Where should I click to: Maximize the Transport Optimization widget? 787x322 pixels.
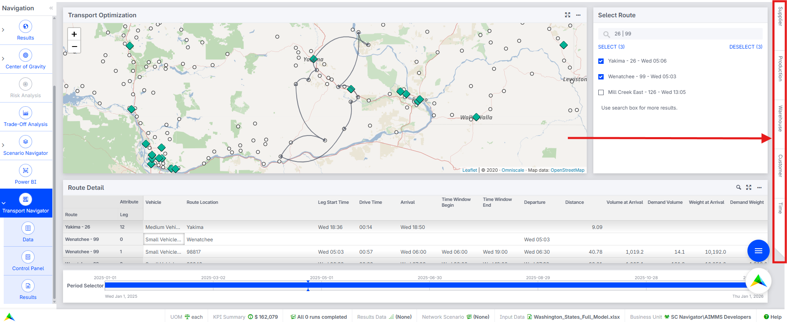[567, 15]
